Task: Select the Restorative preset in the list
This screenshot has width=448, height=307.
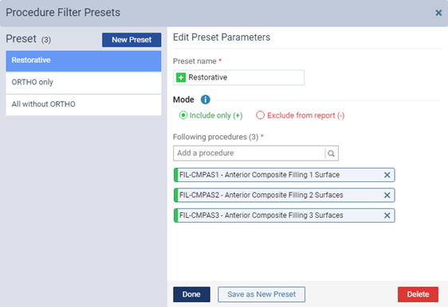Action: (84, 61)
